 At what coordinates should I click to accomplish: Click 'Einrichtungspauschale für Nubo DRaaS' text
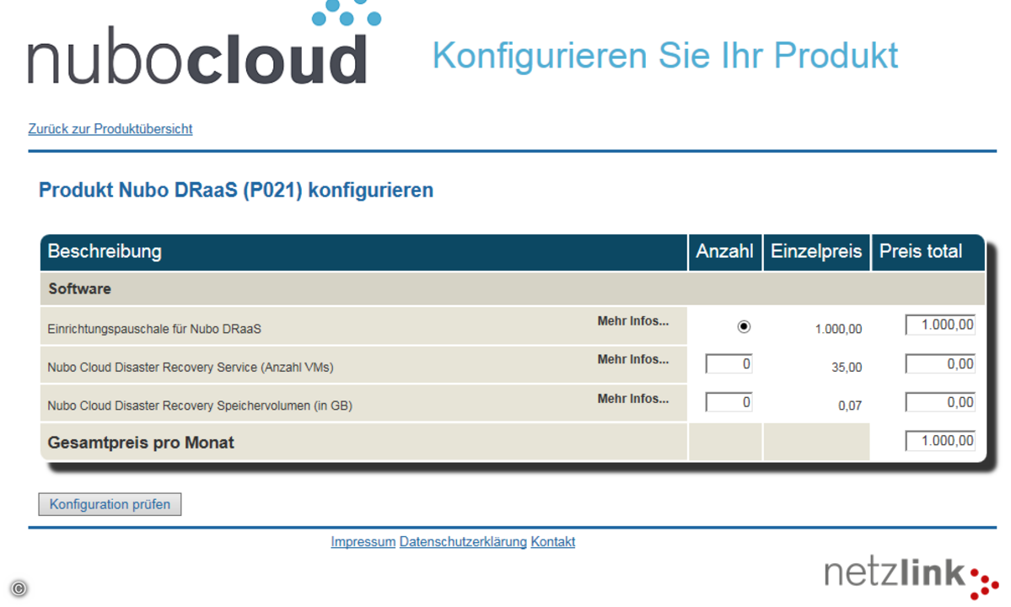(x=154, y=330)
